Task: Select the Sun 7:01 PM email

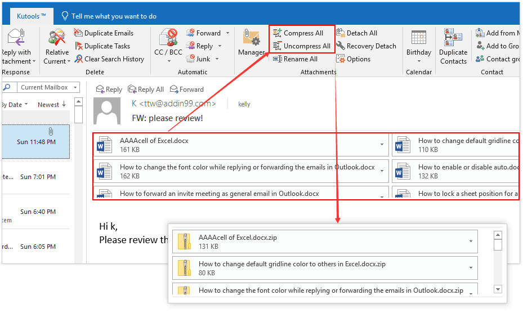Action: click(x=36, y=177)
